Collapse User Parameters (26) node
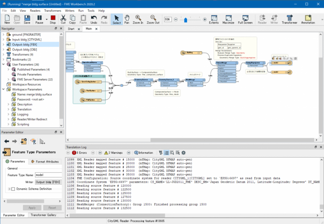The width and height of the screenshot is (324, 224). [x=3, y=64]
